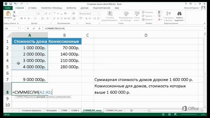210x118 pixels.
Task: Open the font color letter A picker
Action: click(x=47, y=18)
